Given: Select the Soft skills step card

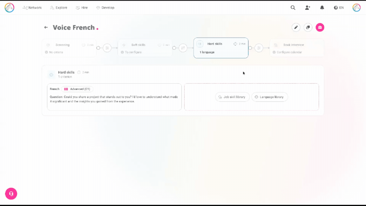Looking at the screenshot, I should (145, 48).
